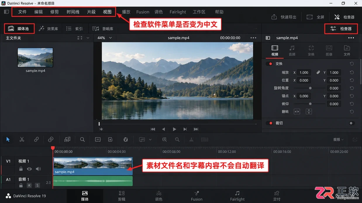The image size is (362, 203).
Task: Toggle the lock on video track V1
Action: (x=21, y=169)
